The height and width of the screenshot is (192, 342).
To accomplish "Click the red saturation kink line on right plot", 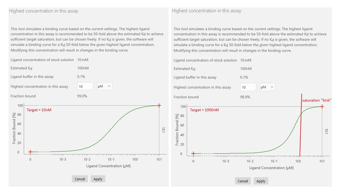I will (x=301, y=128).
